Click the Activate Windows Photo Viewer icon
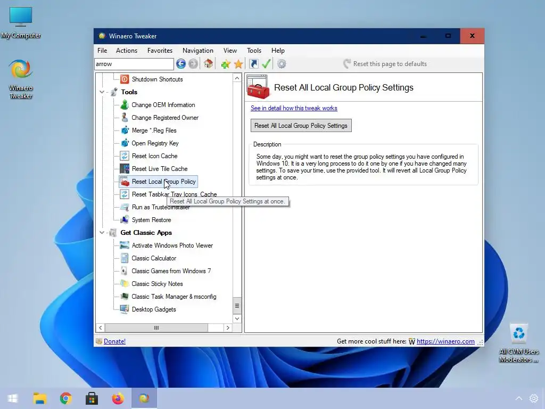 coord(125,245)
